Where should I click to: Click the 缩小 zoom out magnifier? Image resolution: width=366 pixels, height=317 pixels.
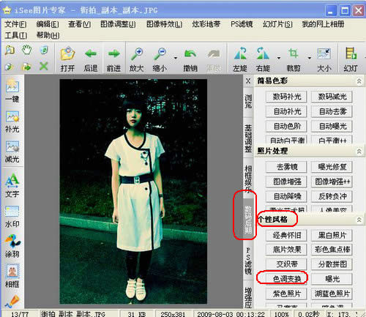coord(160,54)
